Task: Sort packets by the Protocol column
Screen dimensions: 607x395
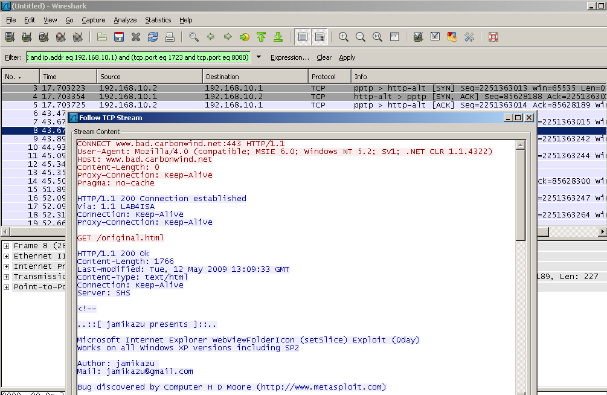Action: pyautogui.click(x=330, y=77)
